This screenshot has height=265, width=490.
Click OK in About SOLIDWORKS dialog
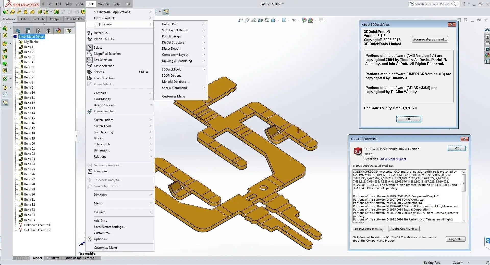click(457, 148)
